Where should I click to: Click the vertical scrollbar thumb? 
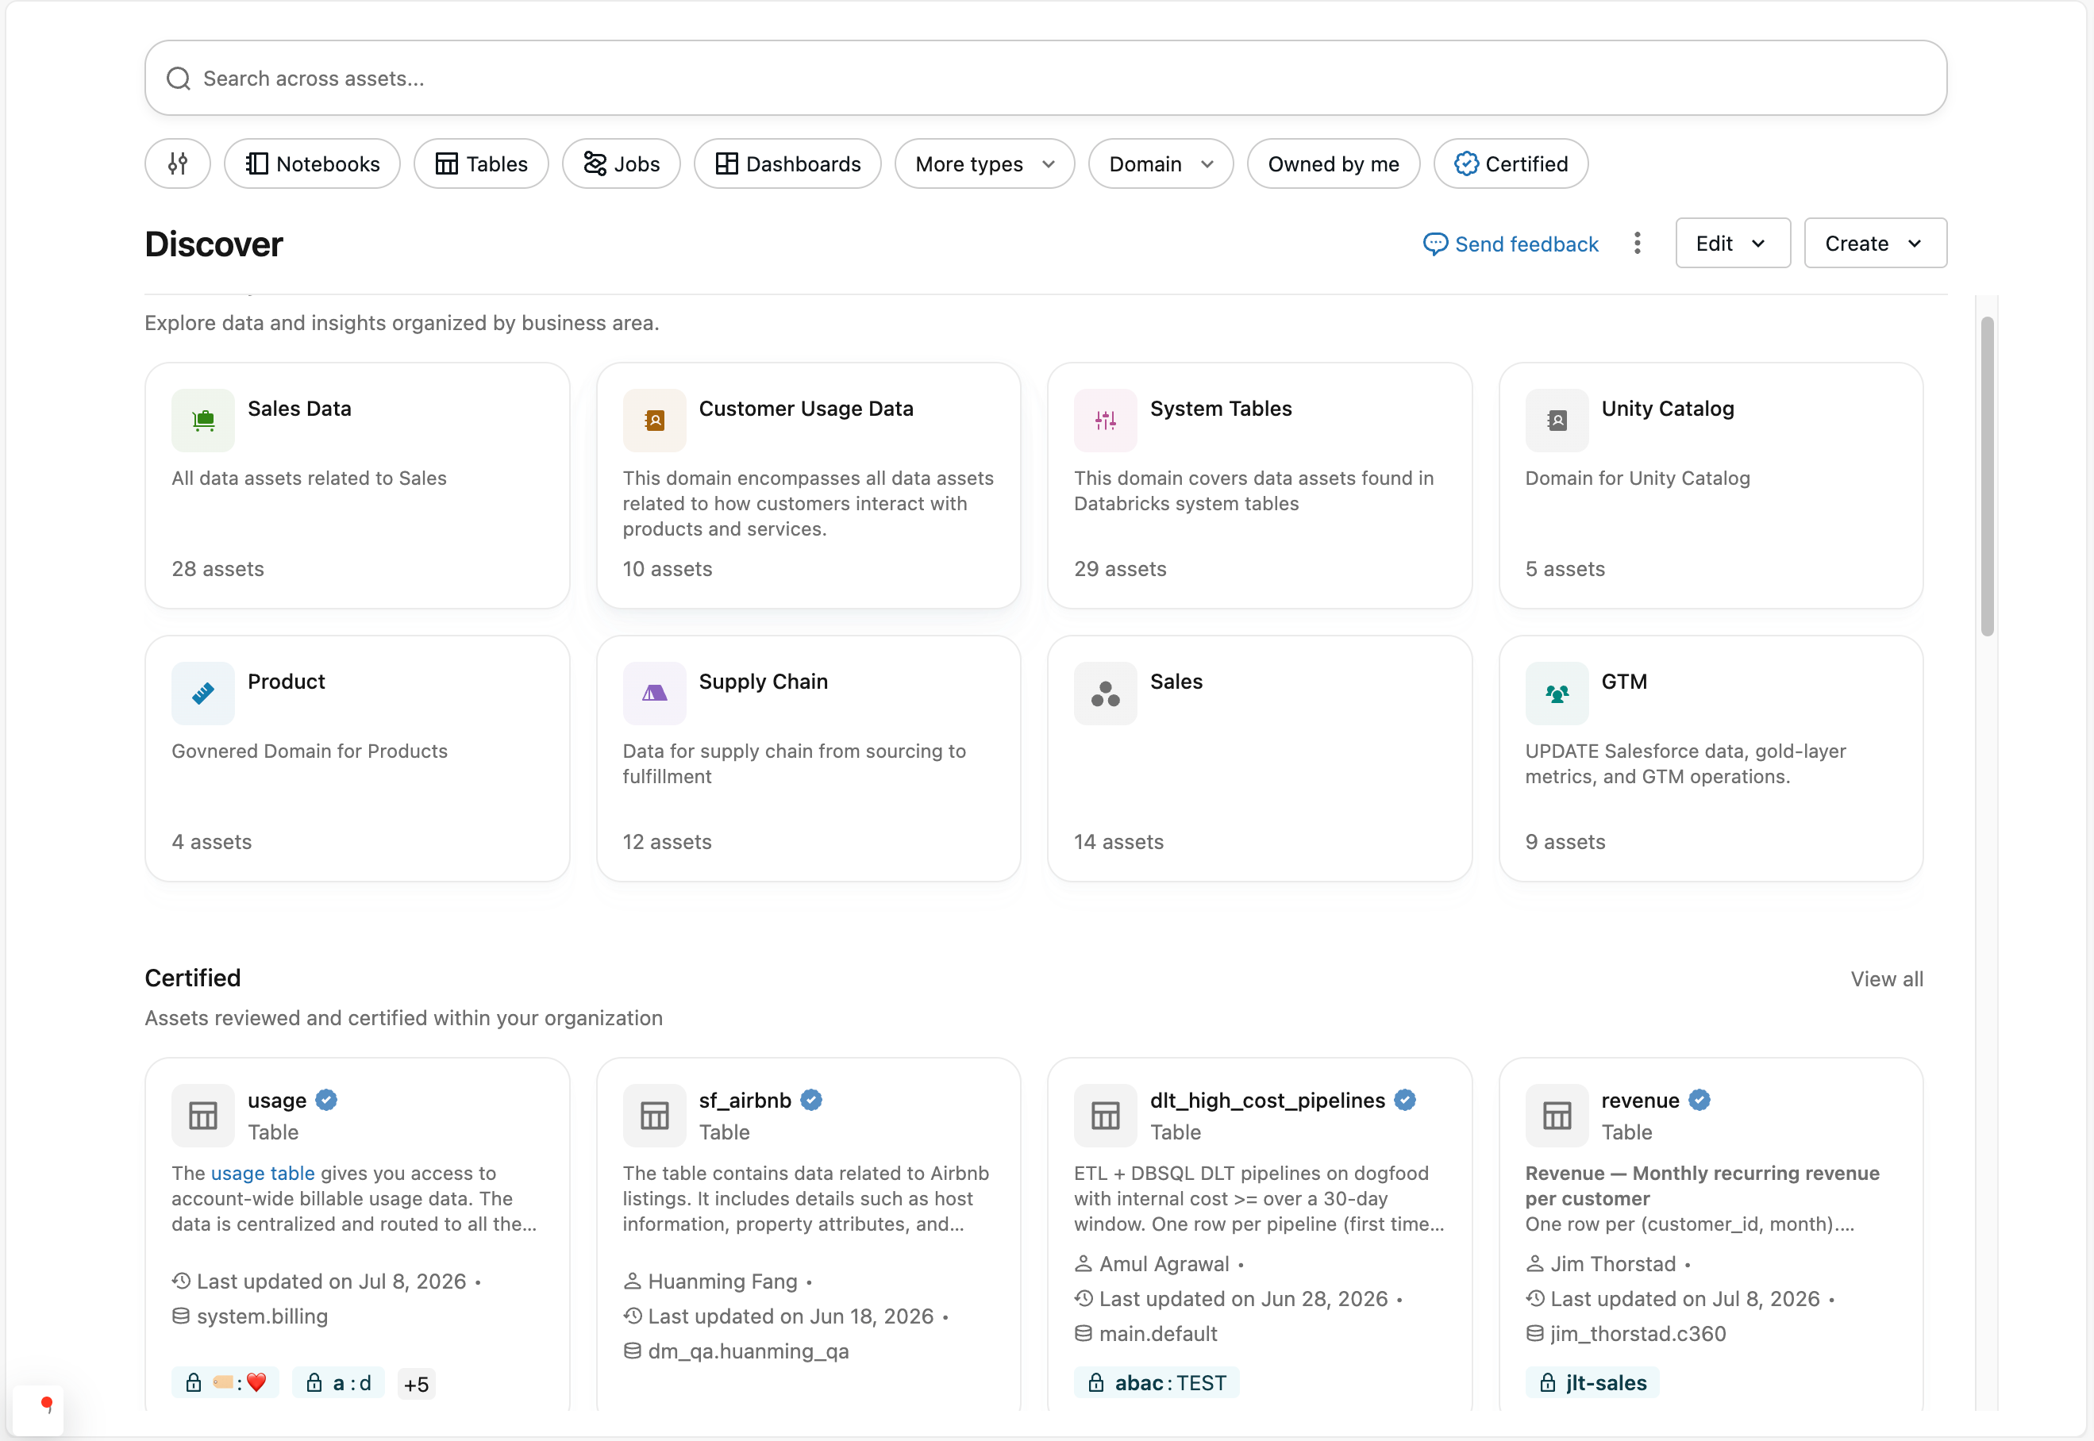[x=1987, y=476]
